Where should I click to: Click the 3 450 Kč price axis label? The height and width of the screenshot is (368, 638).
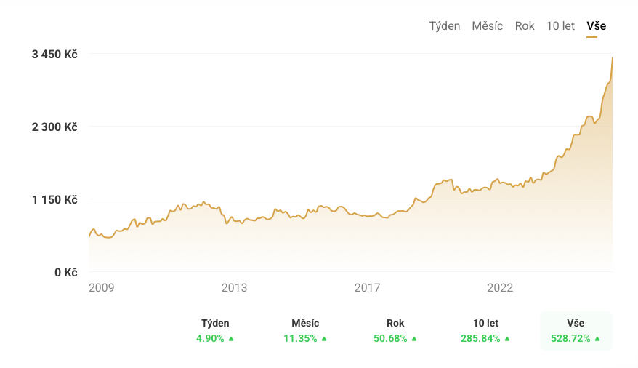pos(54,55)
